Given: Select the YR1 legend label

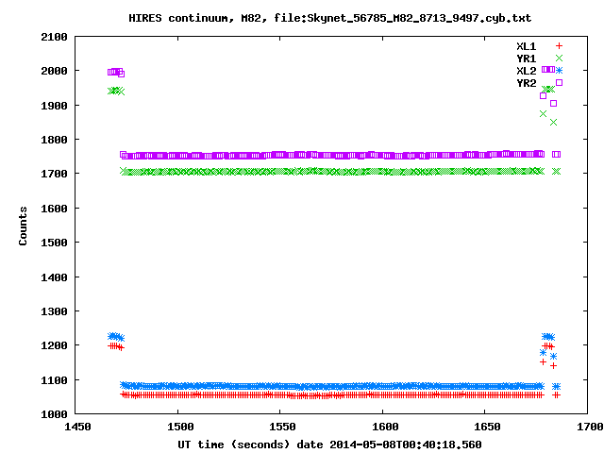Looking at the screenshot, I should (527, 59).
